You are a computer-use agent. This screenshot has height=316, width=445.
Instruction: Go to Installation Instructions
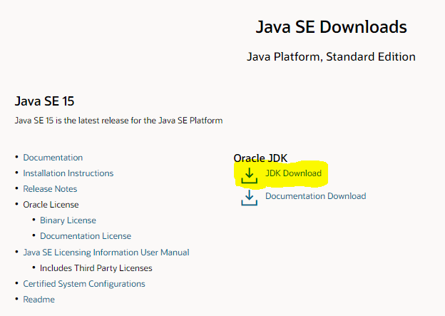[68, 173]
